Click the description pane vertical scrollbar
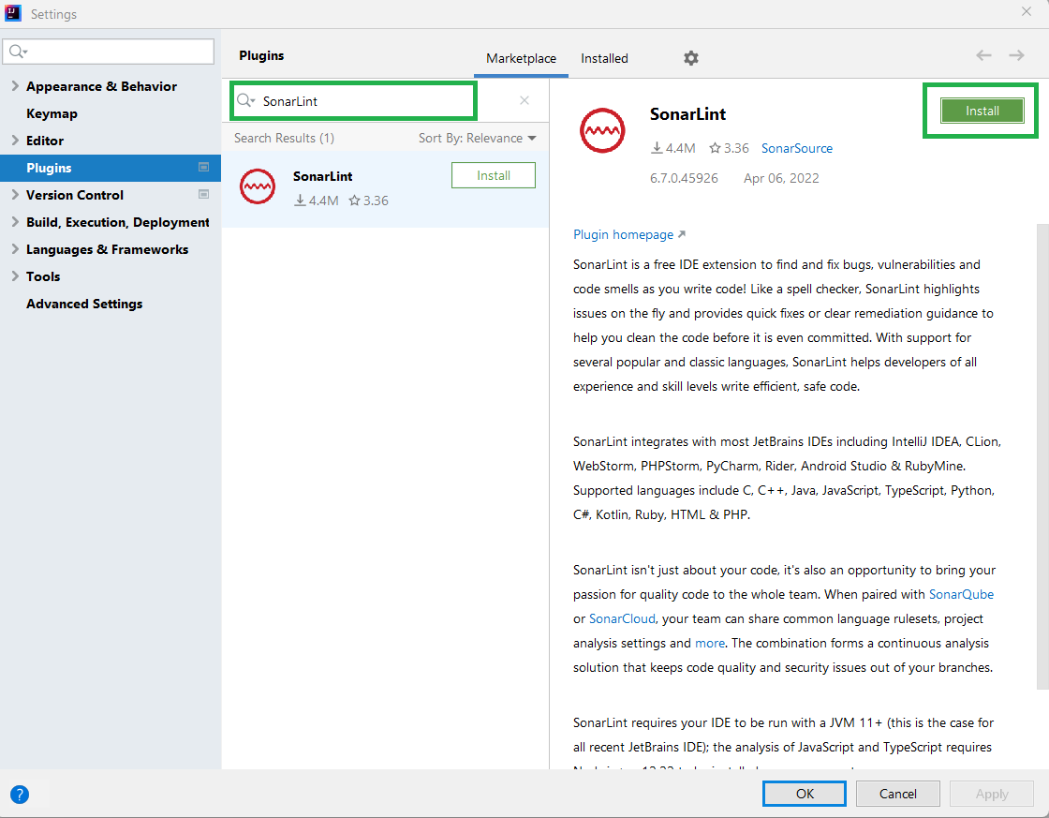 (x=1042, y=455)
